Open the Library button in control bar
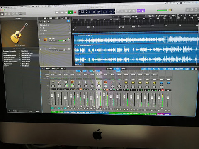The width and height of the screenshot is (199, 149). click(2, 14)
